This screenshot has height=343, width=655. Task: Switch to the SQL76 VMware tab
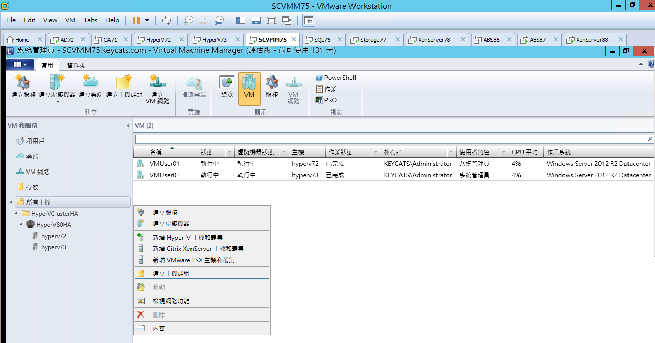pos(322,39)
